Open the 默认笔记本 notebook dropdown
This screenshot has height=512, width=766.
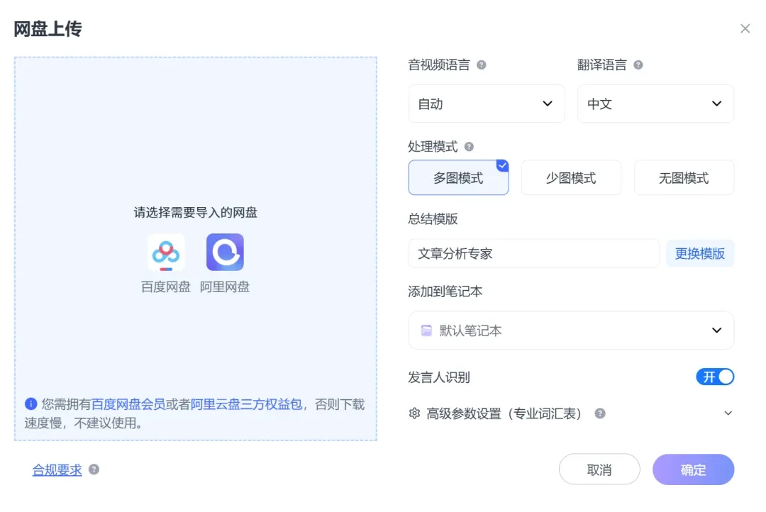(571, 330)
